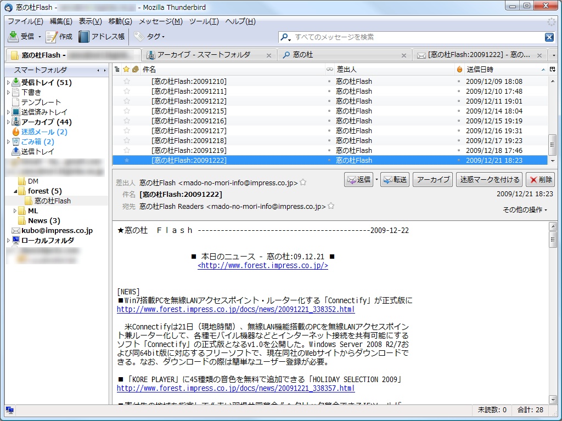The image size is (562, 421).
Task: Open the メッセージ menu
Action: click(161, 21)
